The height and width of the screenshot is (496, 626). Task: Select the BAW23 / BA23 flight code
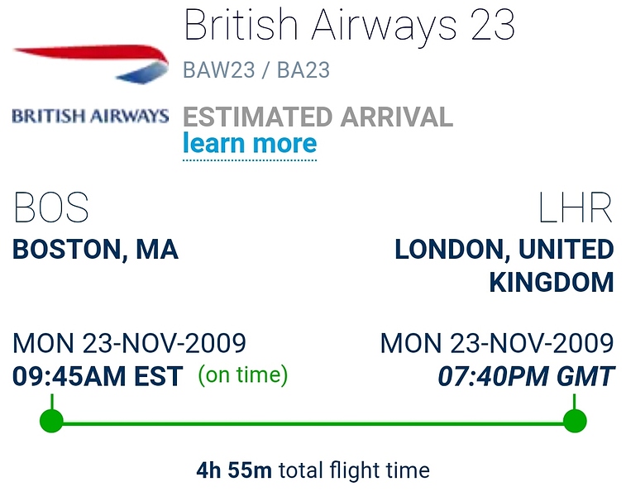[x=256, y=70]
